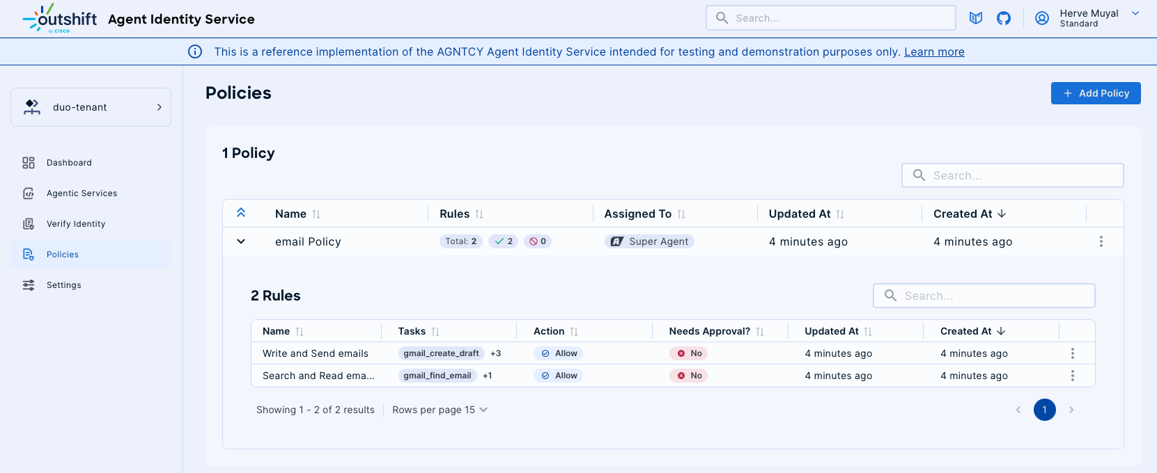
Task: Click the gmail_find_email task tag
Action: tap(437, 376)
